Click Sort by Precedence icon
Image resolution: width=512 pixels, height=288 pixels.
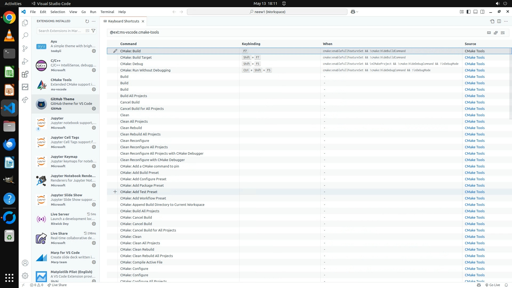coord(496,33)
